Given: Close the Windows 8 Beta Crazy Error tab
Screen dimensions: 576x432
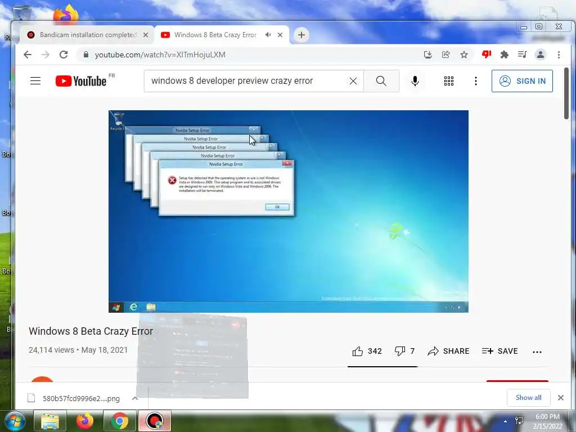Looking at the screenshot, I should [x=280, y=35].
